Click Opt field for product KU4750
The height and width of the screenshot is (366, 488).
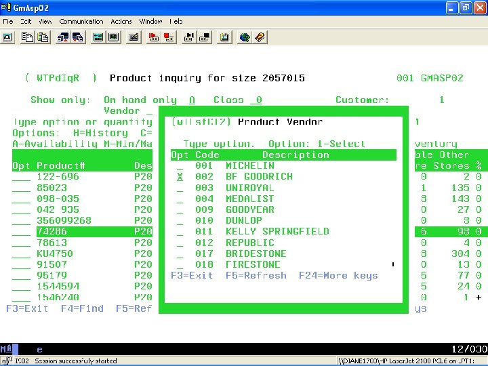[21, 253]
